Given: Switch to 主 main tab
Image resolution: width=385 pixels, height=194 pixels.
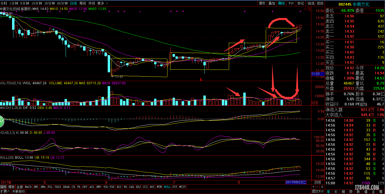Looking at the screenshot, I should click(x=373, y=192).
